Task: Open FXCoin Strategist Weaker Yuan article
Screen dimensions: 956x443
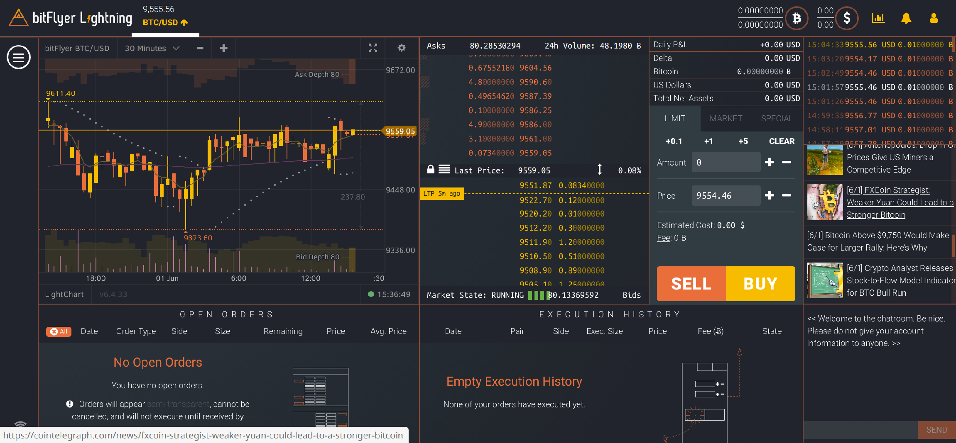Action: coord(900,202)
